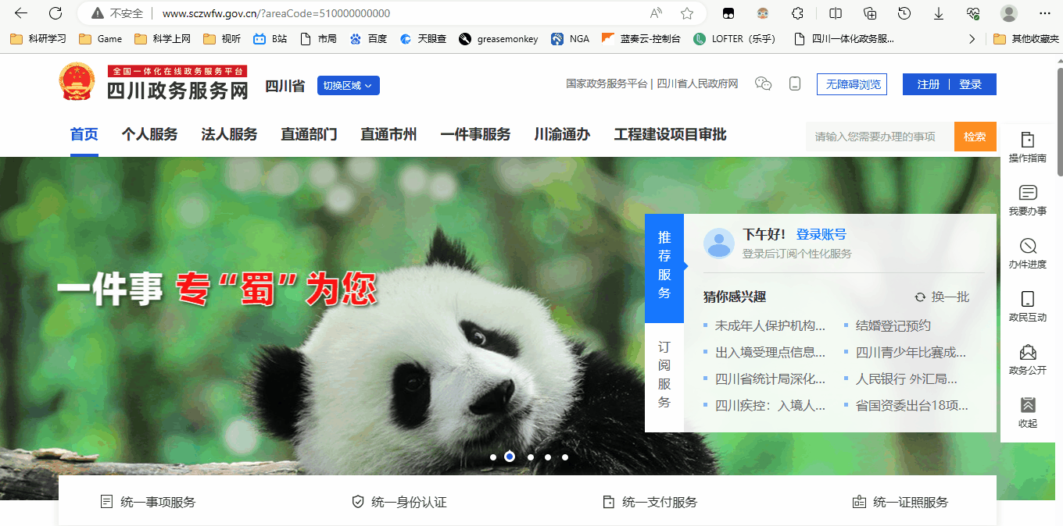Screen dimensions: 1063x526
Task: Expand the 切换区域 dropdown
Action: click(349, 85)
